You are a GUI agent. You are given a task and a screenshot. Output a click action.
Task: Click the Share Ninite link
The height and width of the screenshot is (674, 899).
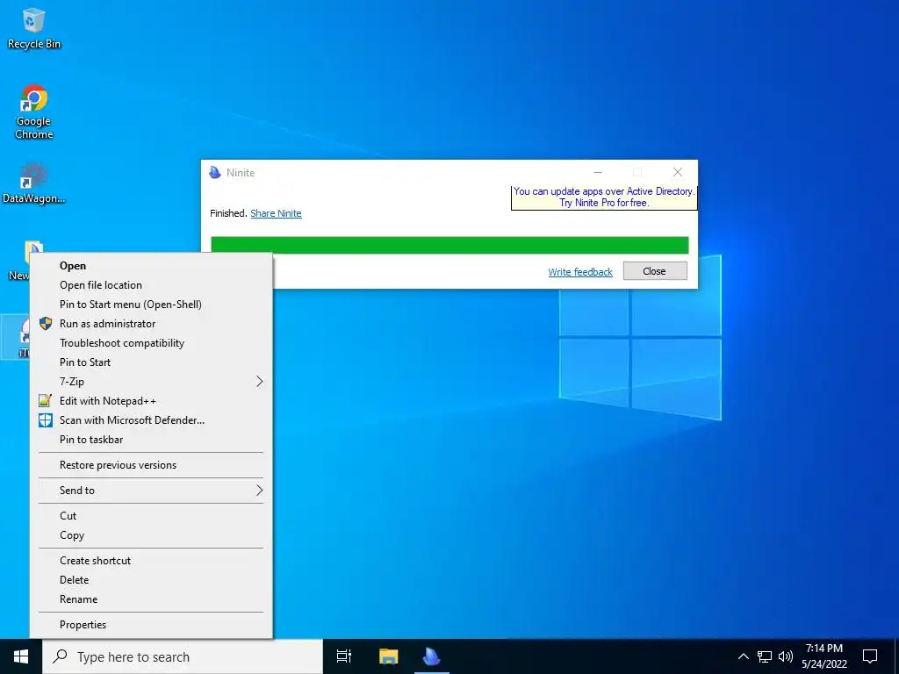276,213
